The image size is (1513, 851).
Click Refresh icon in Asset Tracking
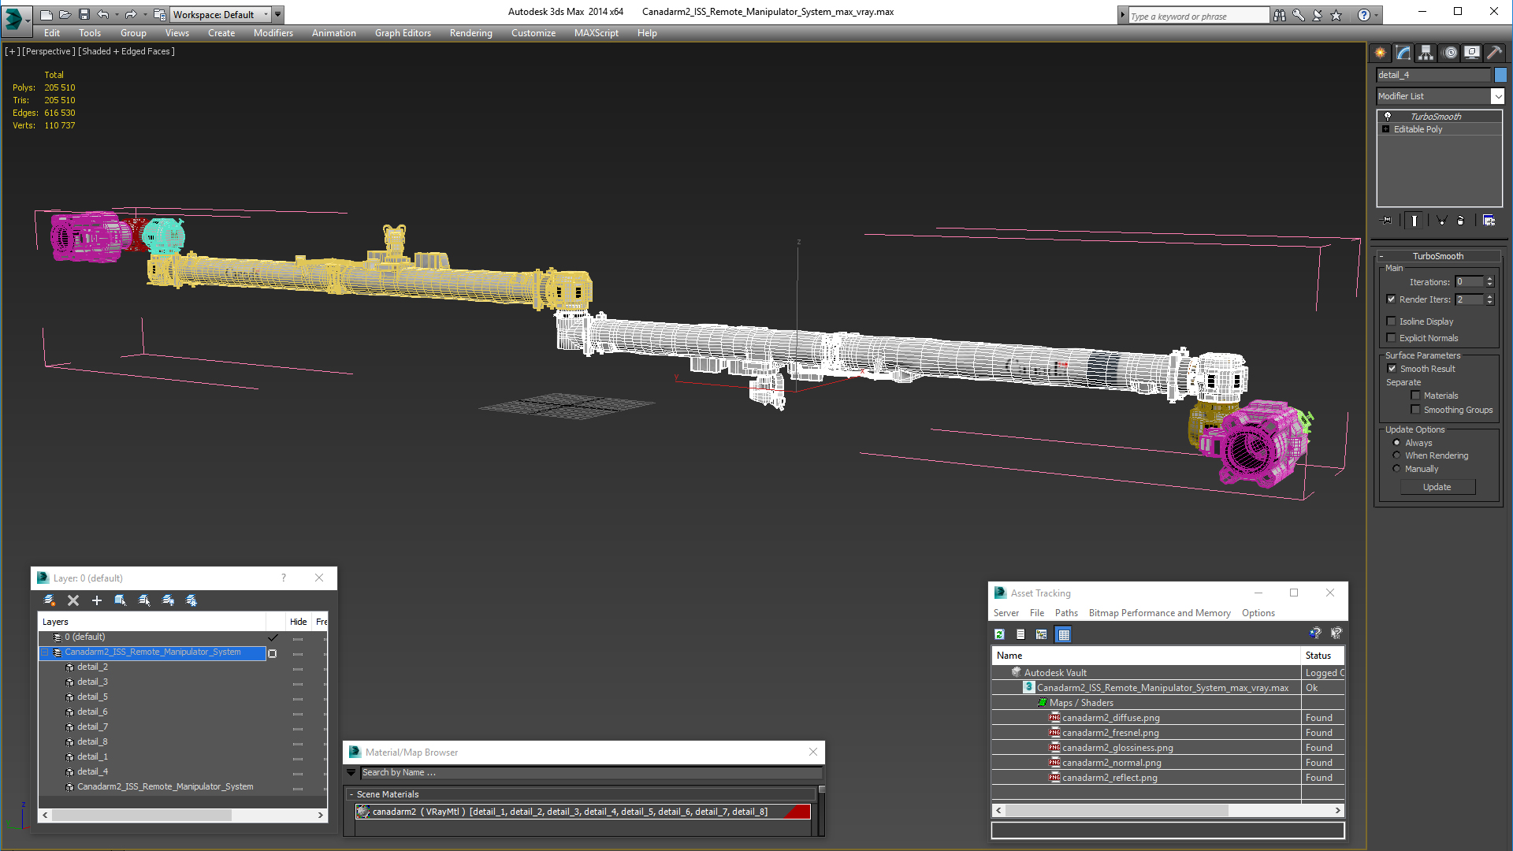tap(999, 634)
